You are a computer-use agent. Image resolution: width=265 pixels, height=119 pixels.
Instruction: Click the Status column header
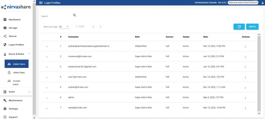(186, 37)
